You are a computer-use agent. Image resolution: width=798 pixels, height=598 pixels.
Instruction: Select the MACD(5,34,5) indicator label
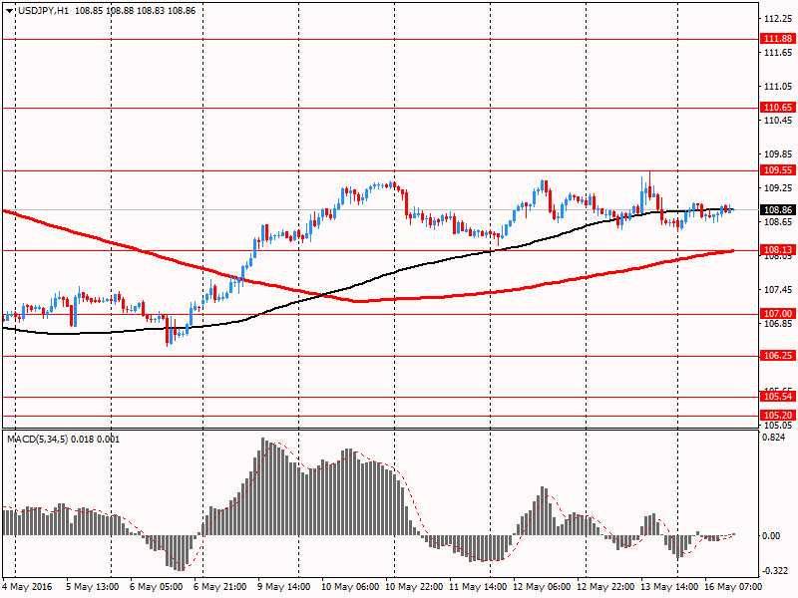37,440
